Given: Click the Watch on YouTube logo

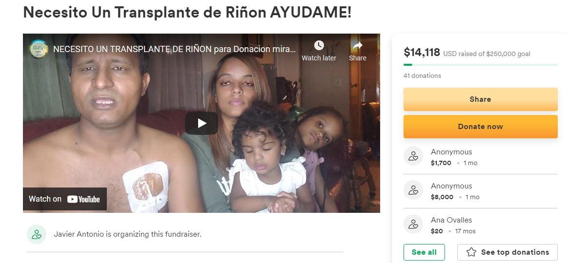Looking at the screenshot, I should click(x=83, y=199).
